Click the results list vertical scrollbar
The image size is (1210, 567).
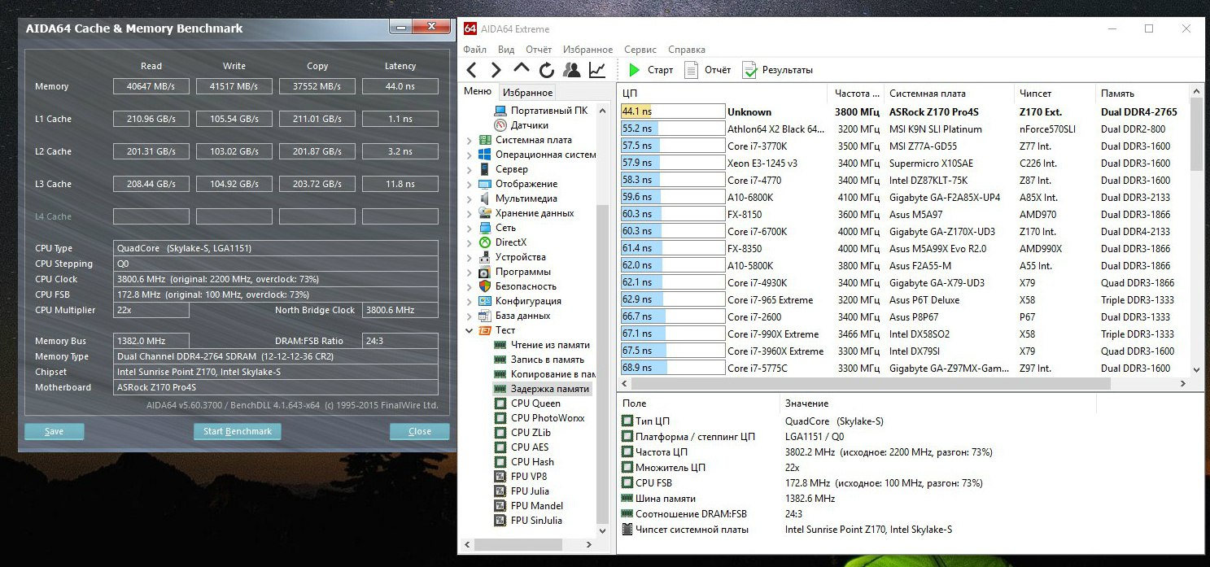pos(1196,232)
